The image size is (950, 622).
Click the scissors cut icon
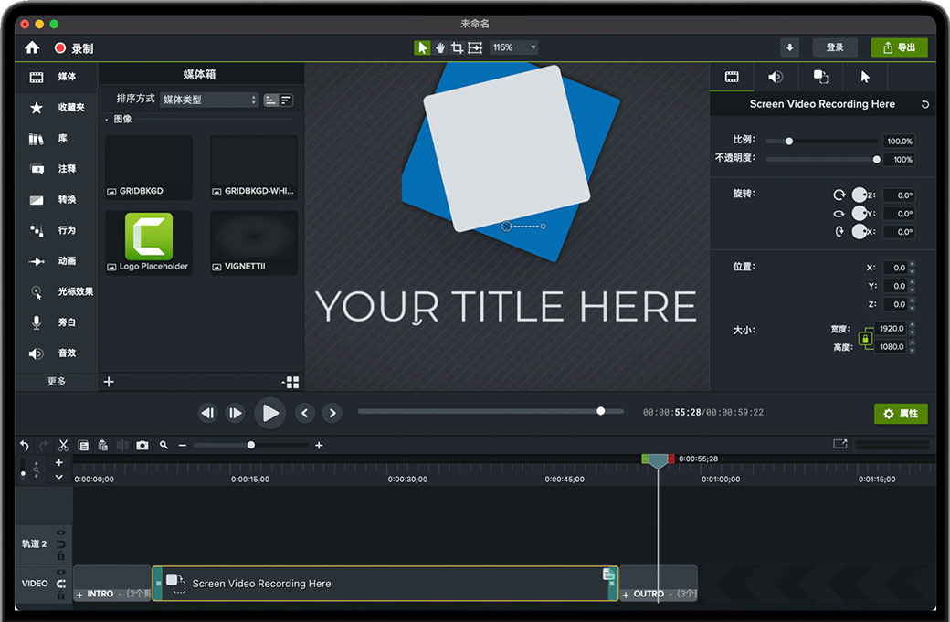click(63, 445)
